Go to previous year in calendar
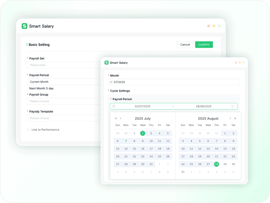 [x=116, y=118]
